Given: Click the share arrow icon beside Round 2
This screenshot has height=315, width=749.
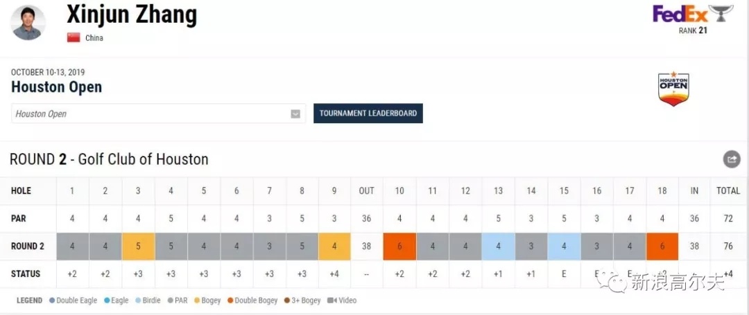Looking at the screenshot, I should (731, 159).
